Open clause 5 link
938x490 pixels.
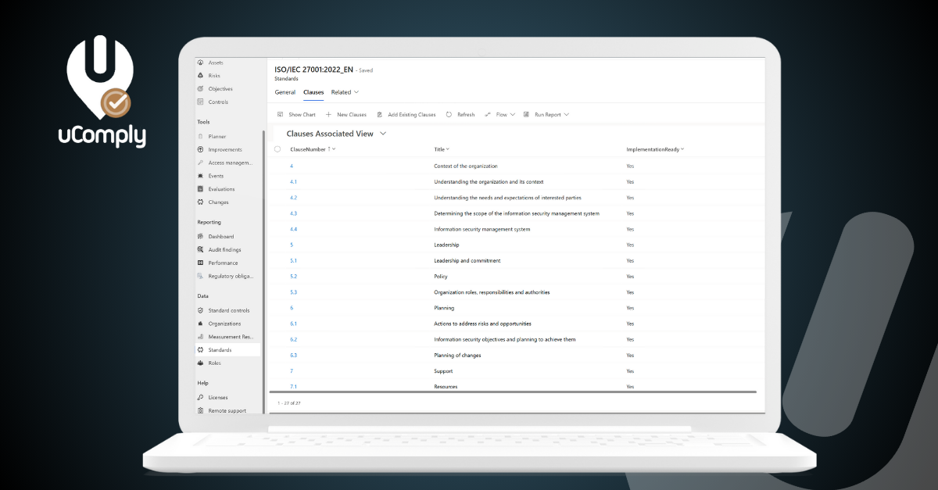[292, 245]
